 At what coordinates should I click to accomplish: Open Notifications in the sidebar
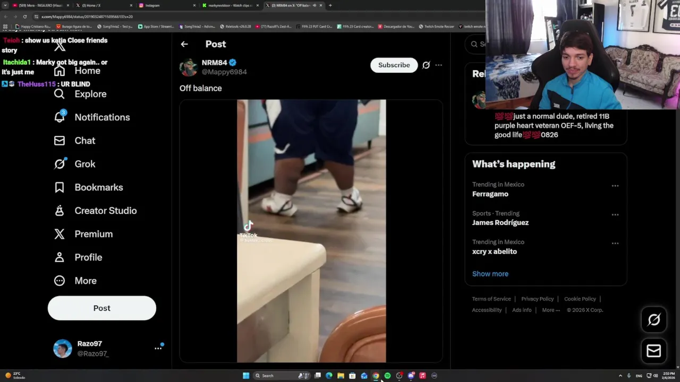coord(92,117)
